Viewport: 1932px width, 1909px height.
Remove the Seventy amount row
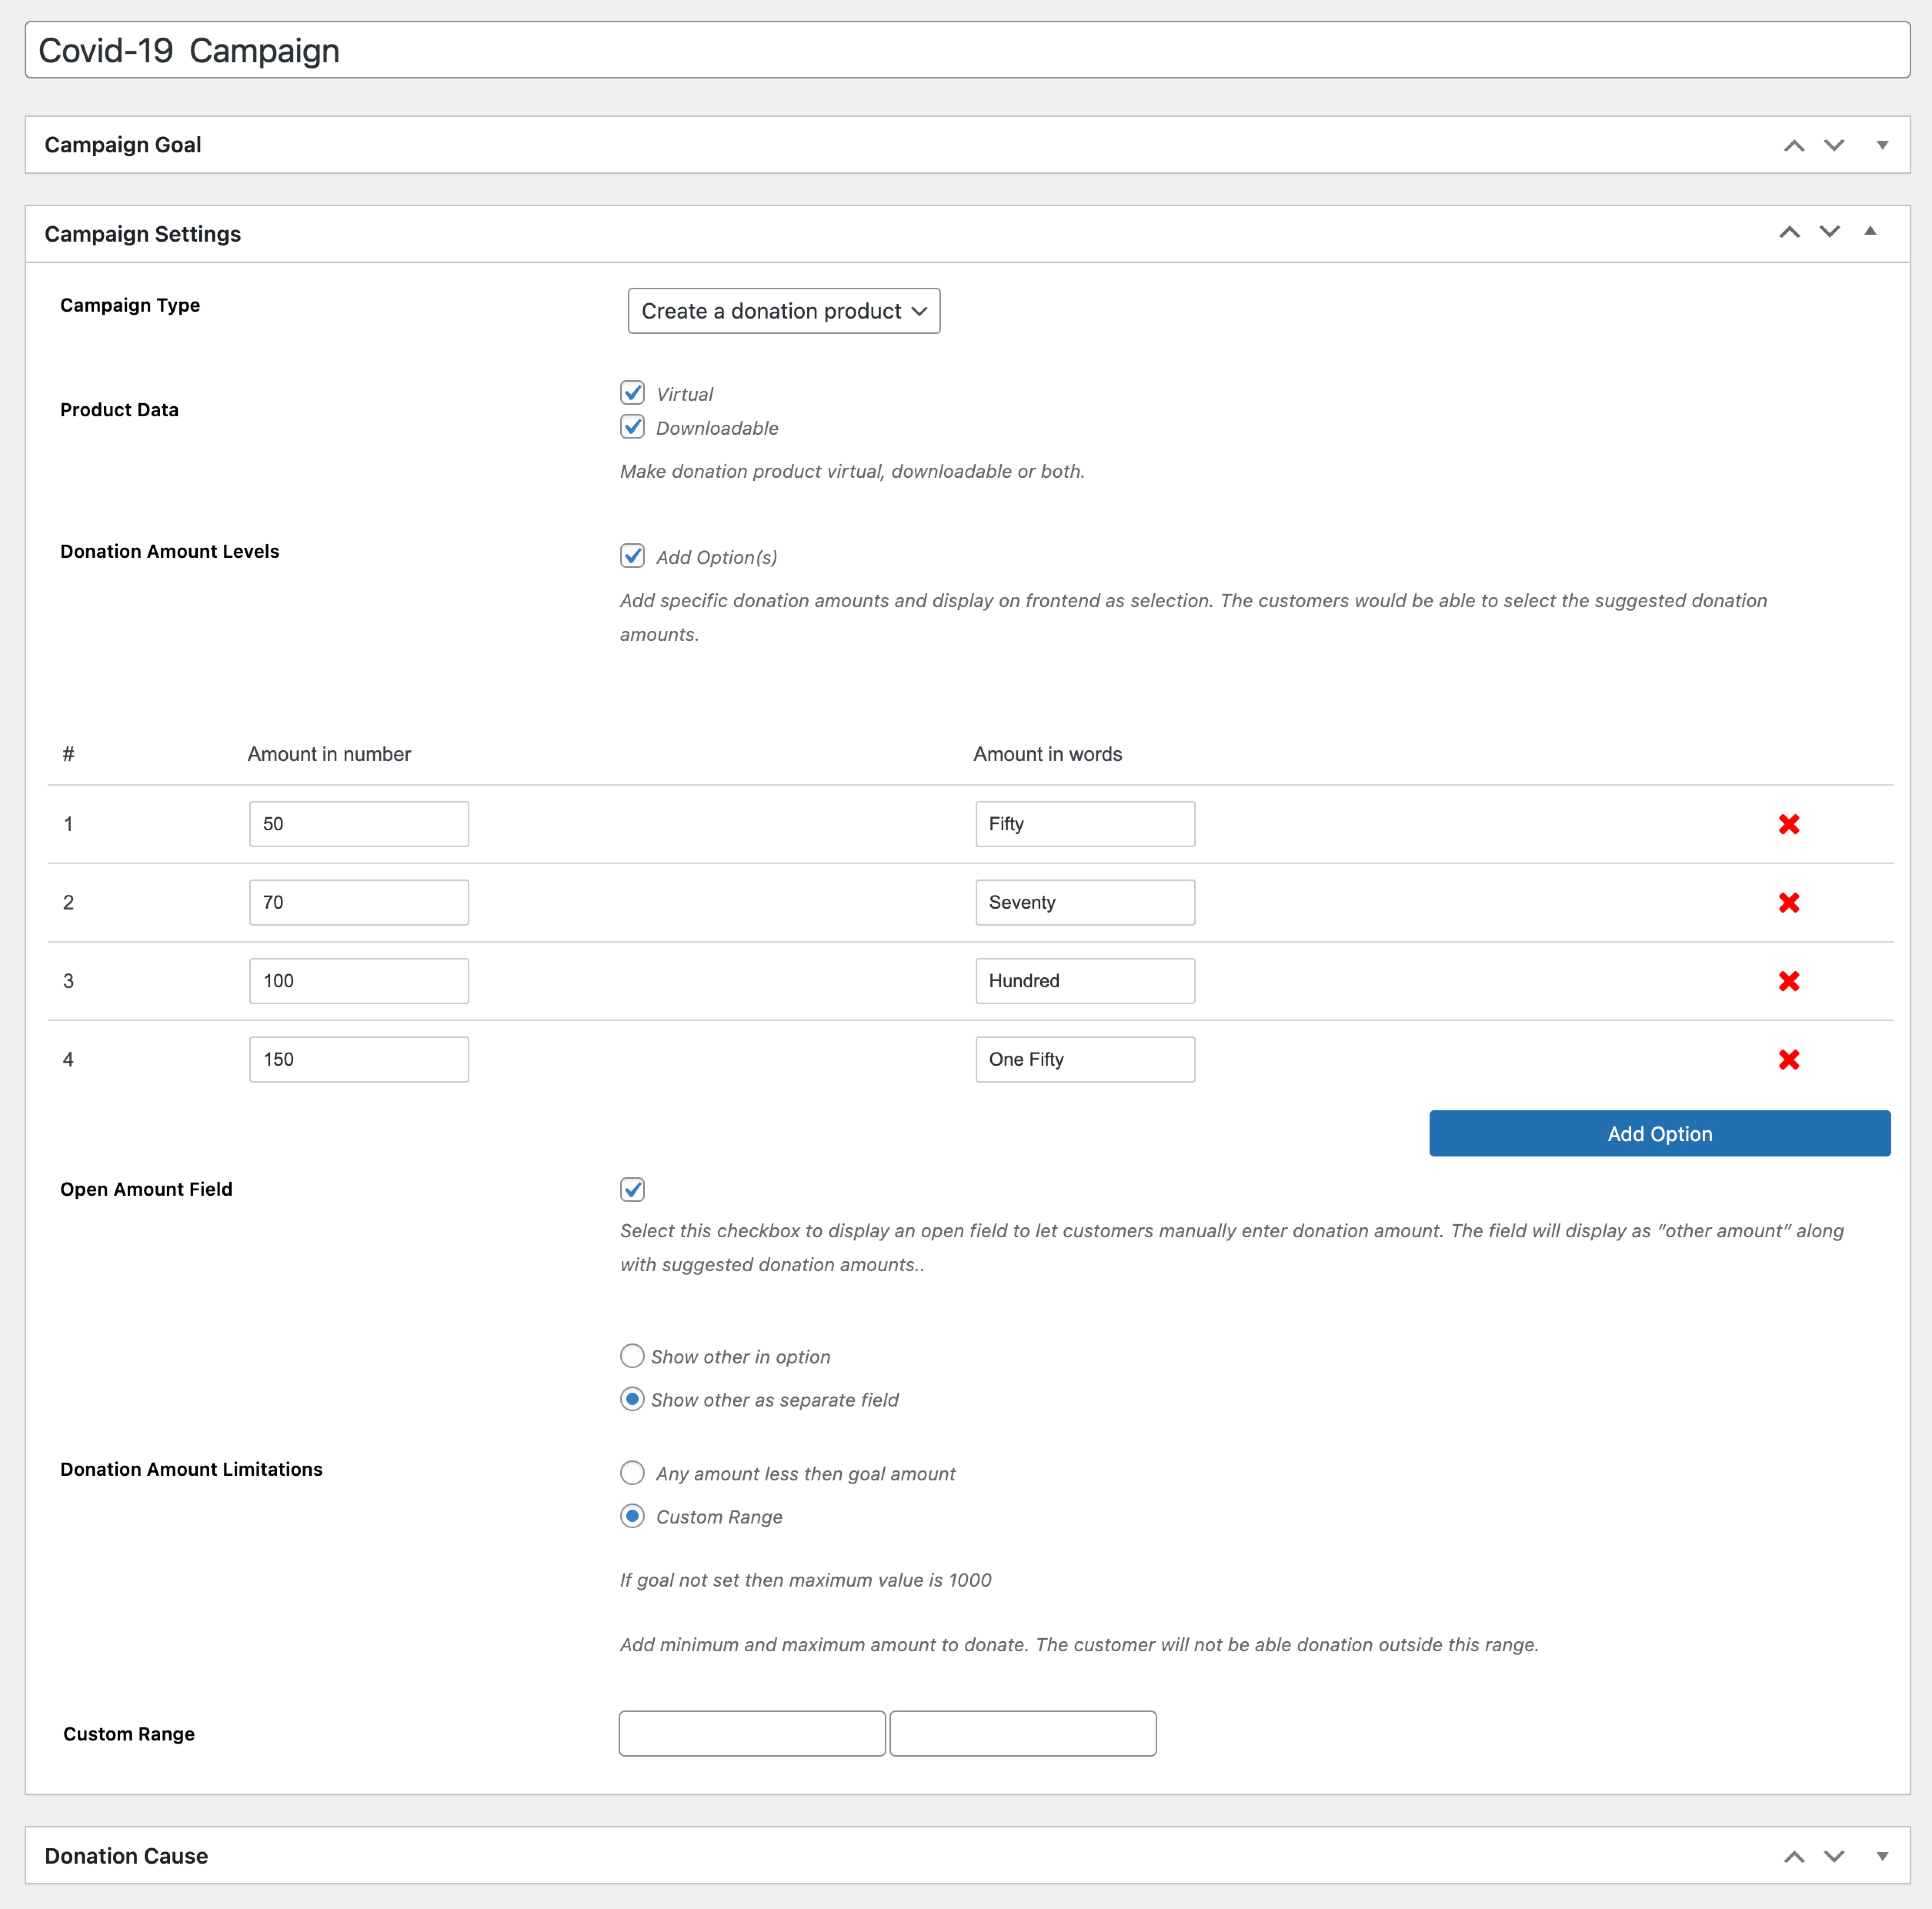(1788, 902)
